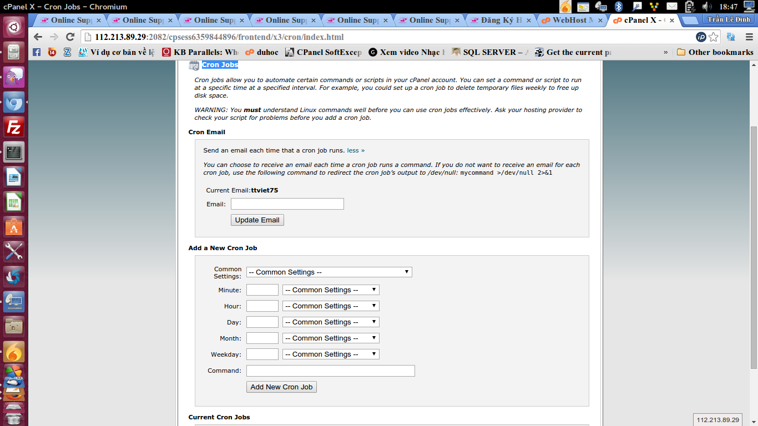Viewport: 758px width, 426px height.
Task: Click the page vertical scrollbar
Action: 754,248
